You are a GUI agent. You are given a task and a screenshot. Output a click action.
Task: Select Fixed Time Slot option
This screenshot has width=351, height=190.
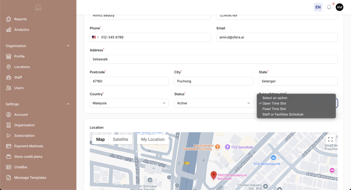pyautogui.click(x=274, y=109)
